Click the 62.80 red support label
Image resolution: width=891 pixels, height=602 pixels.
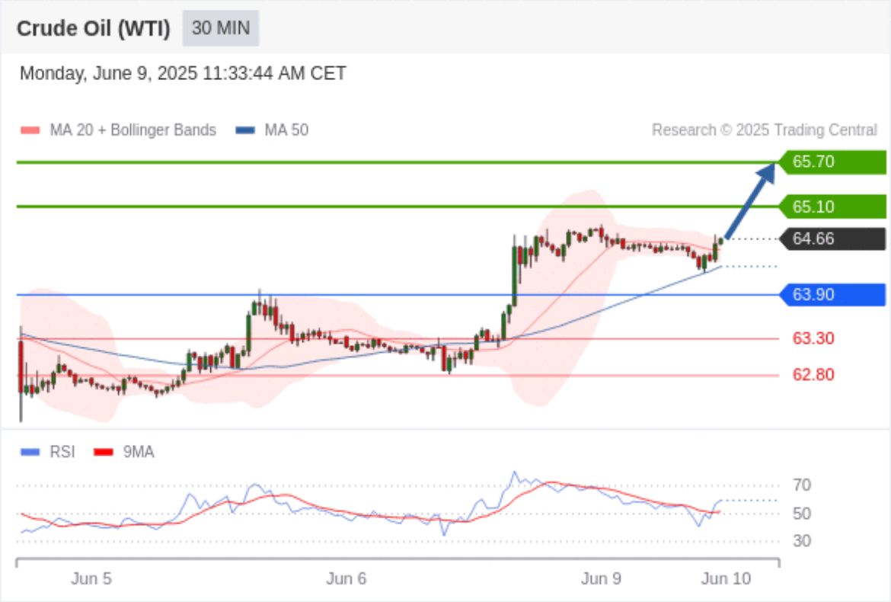[813, 375]
